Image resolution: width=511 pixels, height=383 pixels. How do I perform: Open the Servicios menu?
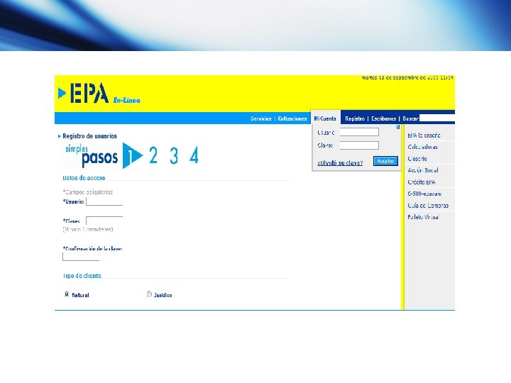tap(260, 118)
